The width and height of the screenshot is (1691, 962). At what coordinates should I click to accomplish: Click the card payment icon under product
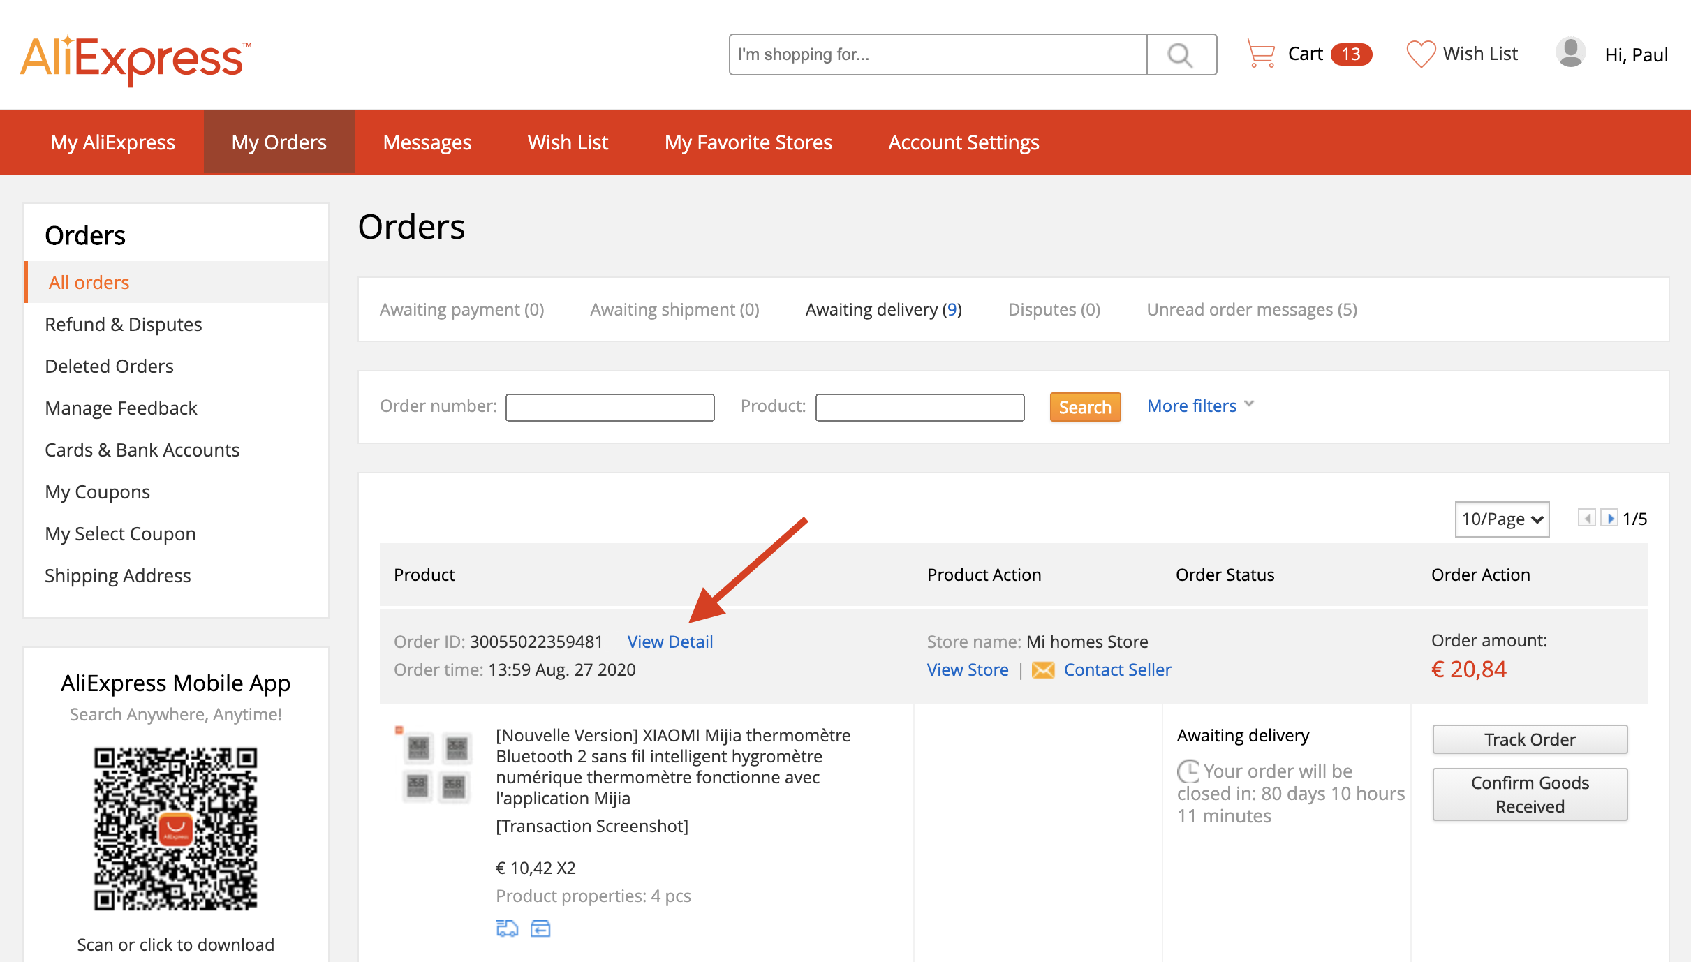540,928
